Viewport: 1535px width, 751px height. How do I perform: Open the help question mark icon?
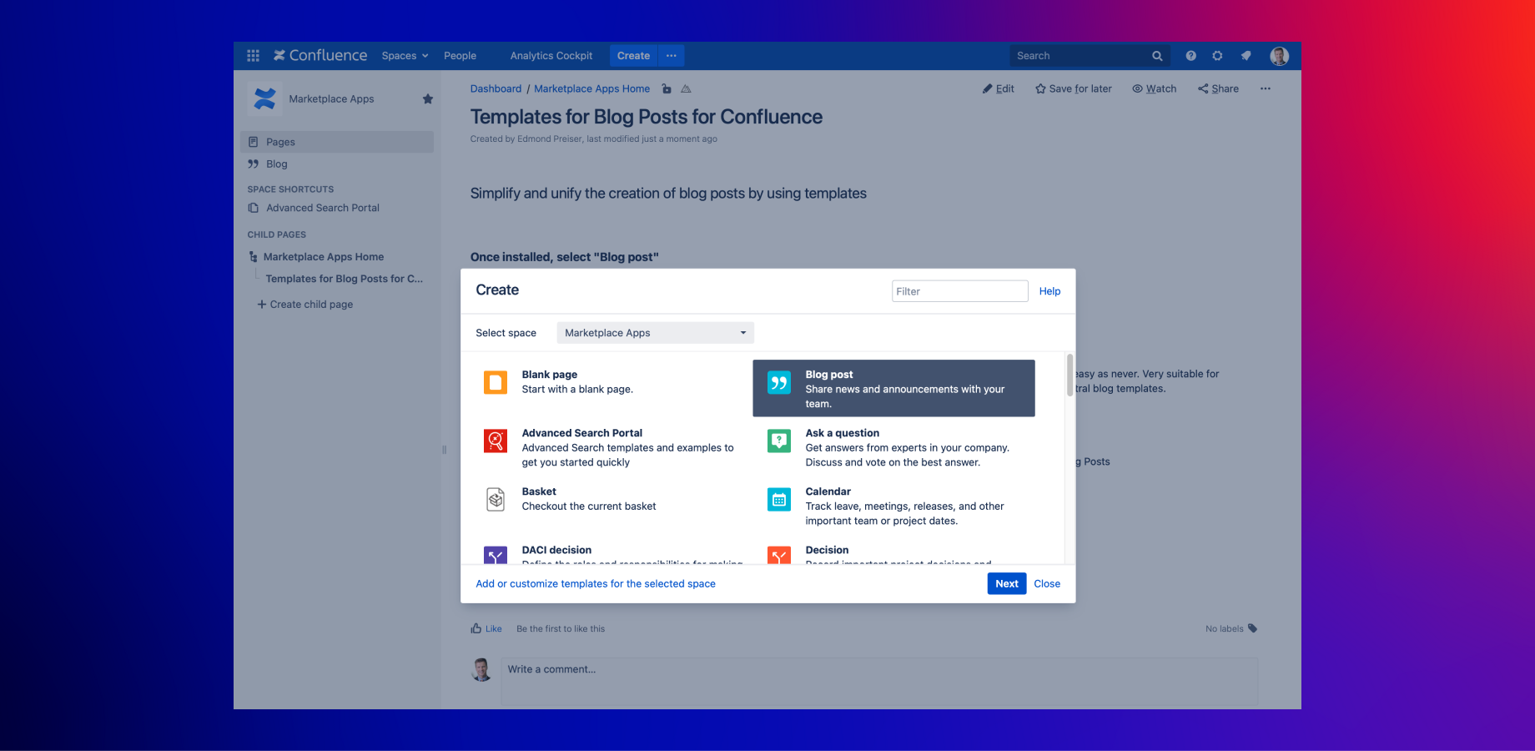point(1190,56)
